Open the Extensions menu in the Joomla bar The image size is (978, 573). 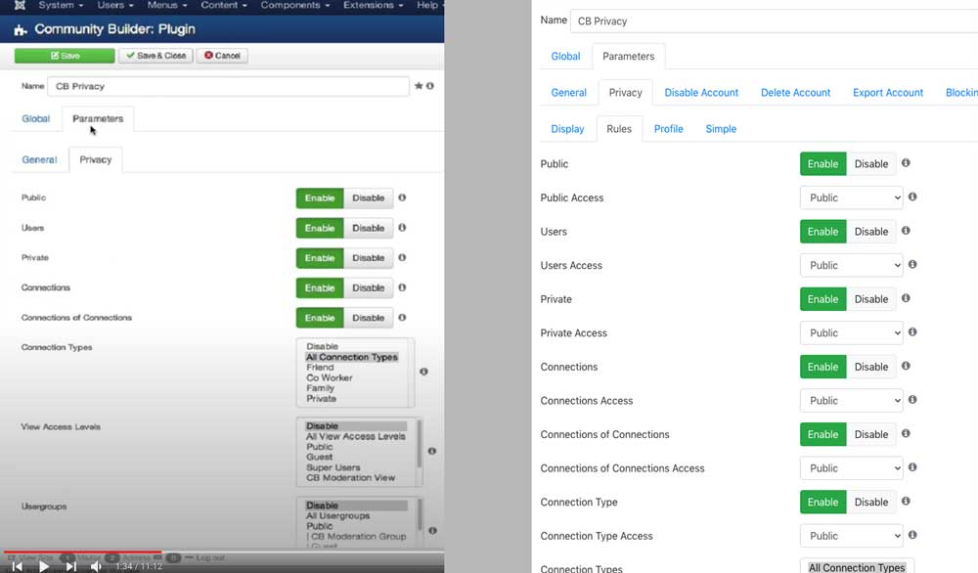point(373,5)
